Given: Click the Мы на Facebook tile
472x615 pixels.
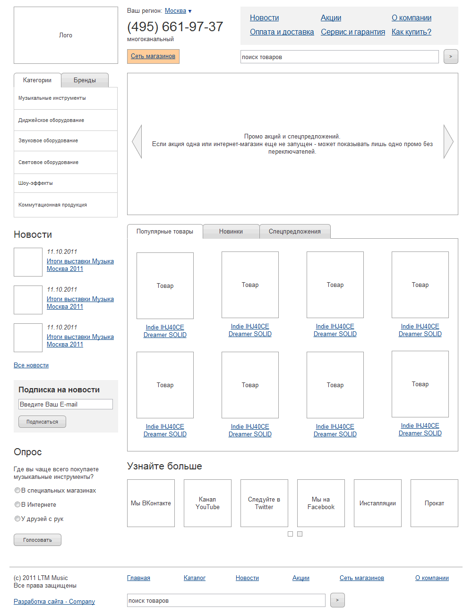Looking at the screenshot, I should 321,503.
